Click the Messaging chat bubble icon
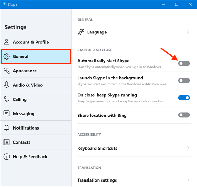The height and width of the screenshot is (187, 197). (x=6, y=113)
